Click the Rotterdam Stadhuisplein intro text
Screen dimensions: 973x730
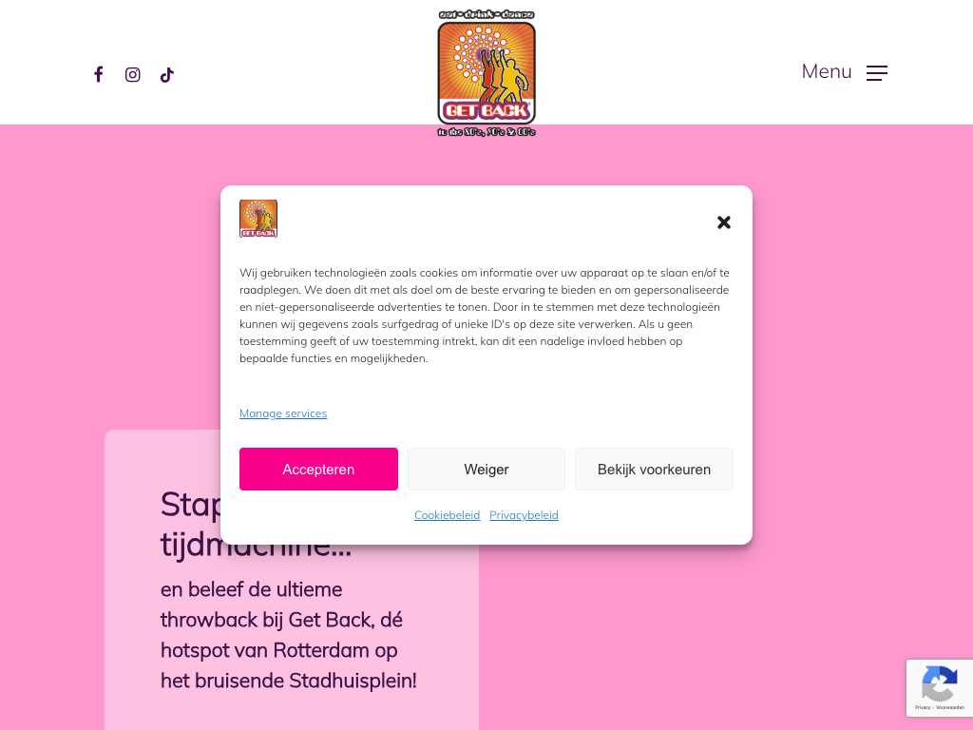click(x=289, y=635)
